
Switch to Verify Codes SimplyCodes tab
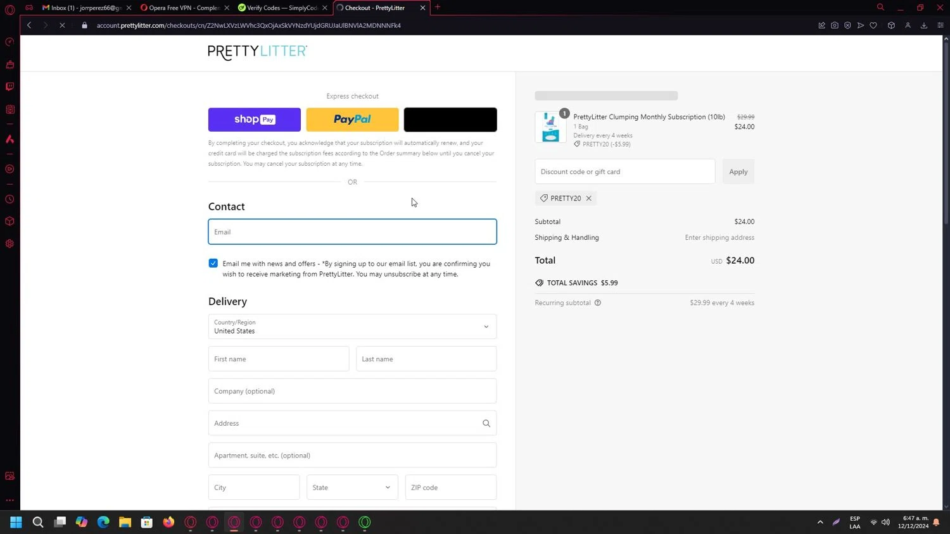click(282, 8)
